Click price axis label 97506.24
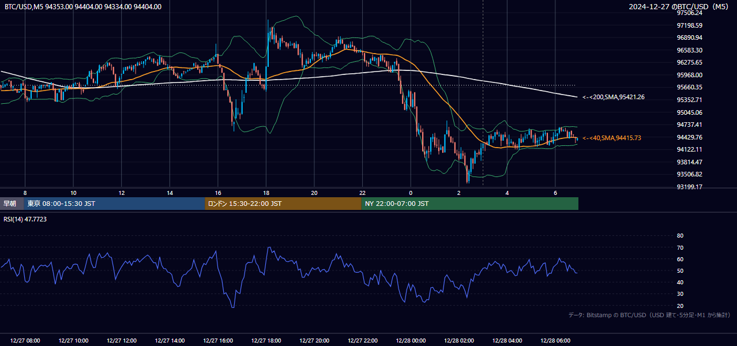 click(690, 13)
